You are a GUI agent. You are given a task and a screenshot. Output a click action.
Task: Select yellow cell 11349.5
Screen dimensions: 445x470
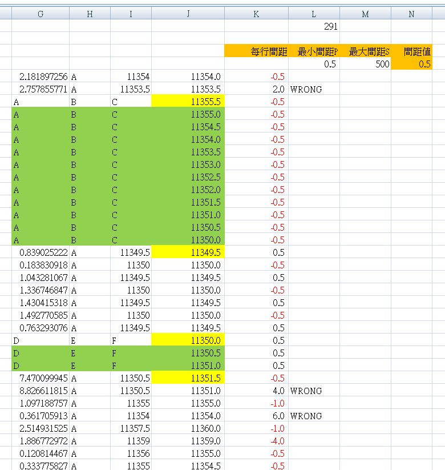(188, 252)
